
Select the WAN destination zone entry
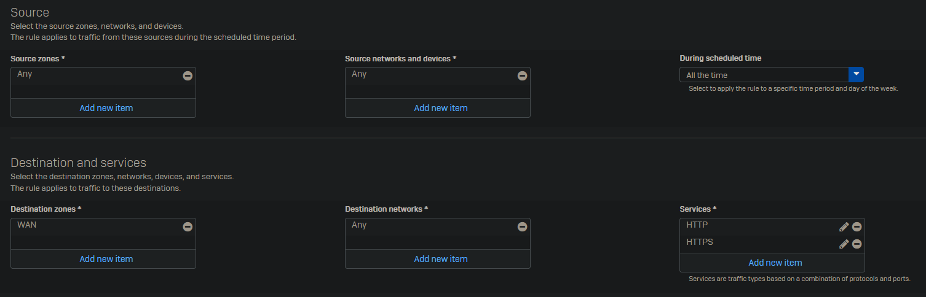pos(27,225)
